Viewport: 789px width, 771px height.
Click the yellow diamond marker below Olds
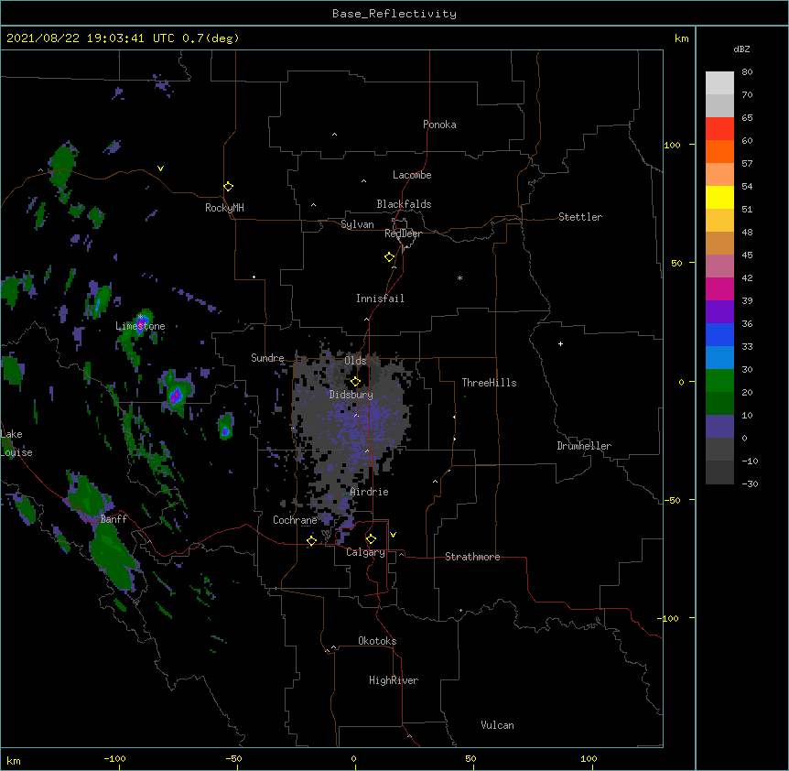[x=355, y=382]
